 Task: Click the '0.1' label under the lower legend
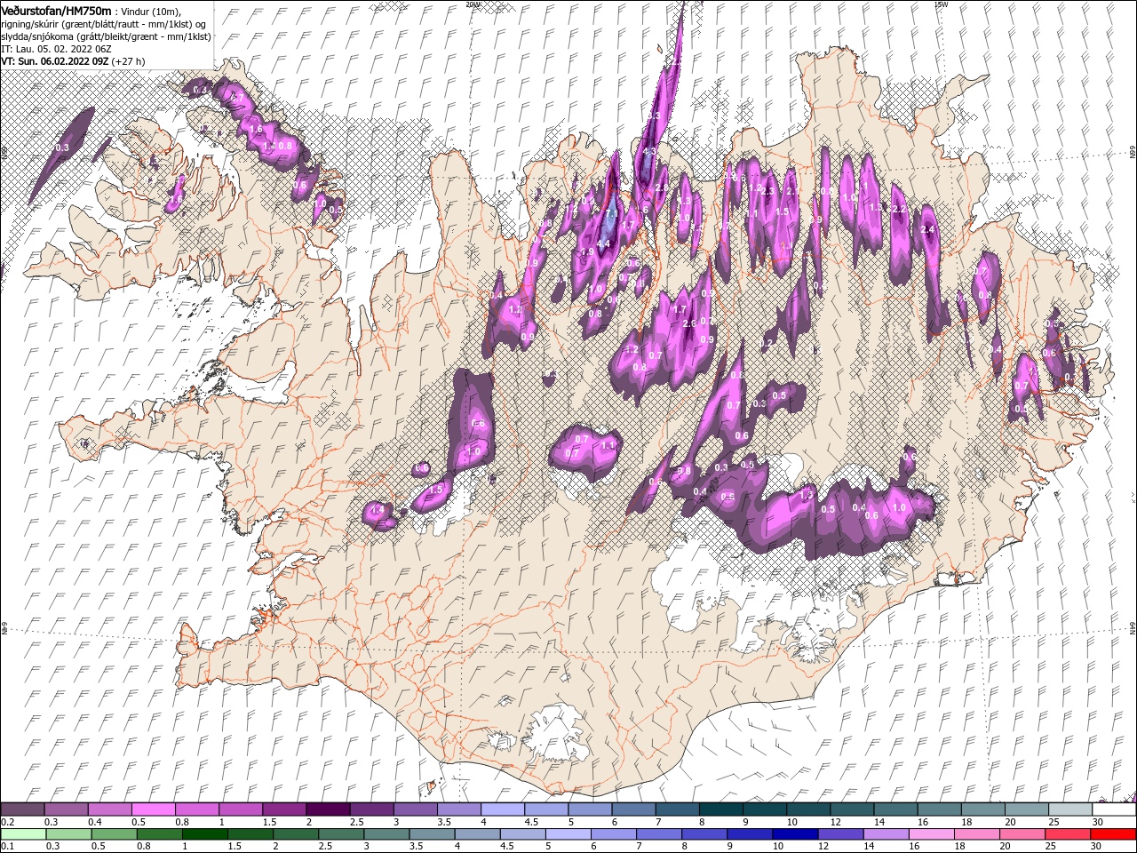[x=7, y=846]
